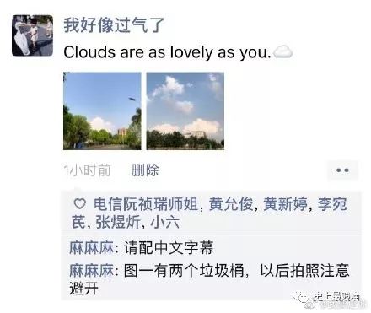Open liker 黄新婷's profile
Image resolution: width=371 pixels, height=313 pixels.
(286, 204)
